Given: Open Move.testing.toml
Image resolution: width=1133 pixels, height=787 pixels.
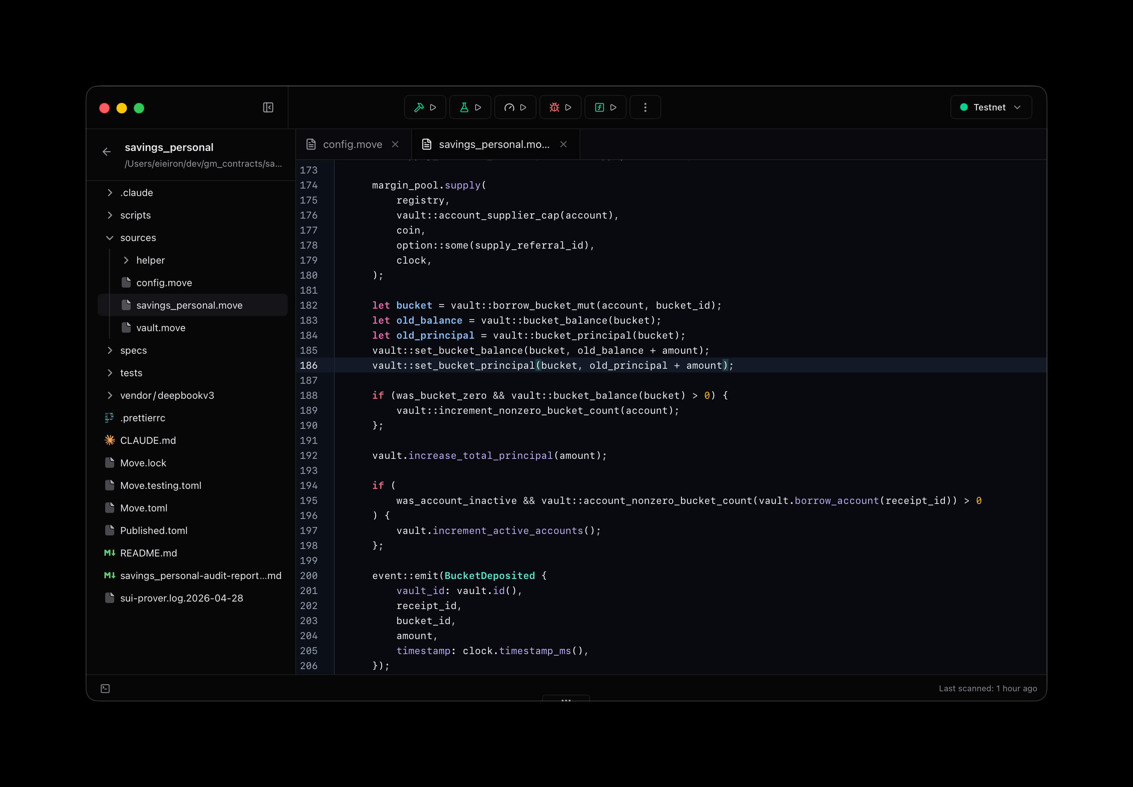Looking at the screenshot, I should pyautogui.click(x=192, y=486).
